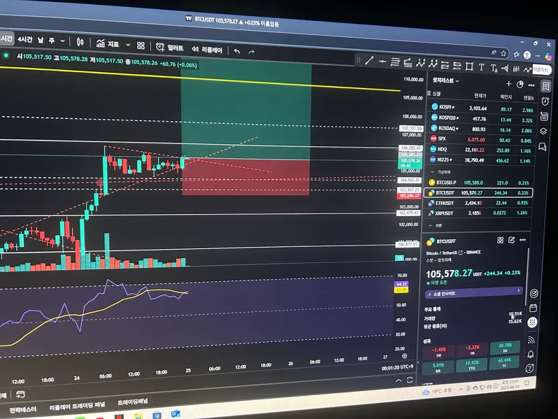Screen dimensions: 558x419
Task: Open the calendar sidebar icon
Action: [x=533, y=308]
